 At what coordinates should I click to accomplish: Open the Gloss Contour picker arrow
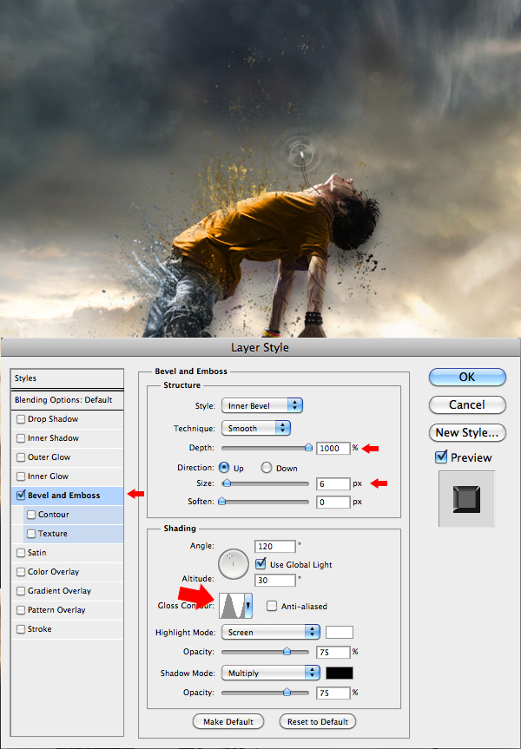tap(249, 605)
